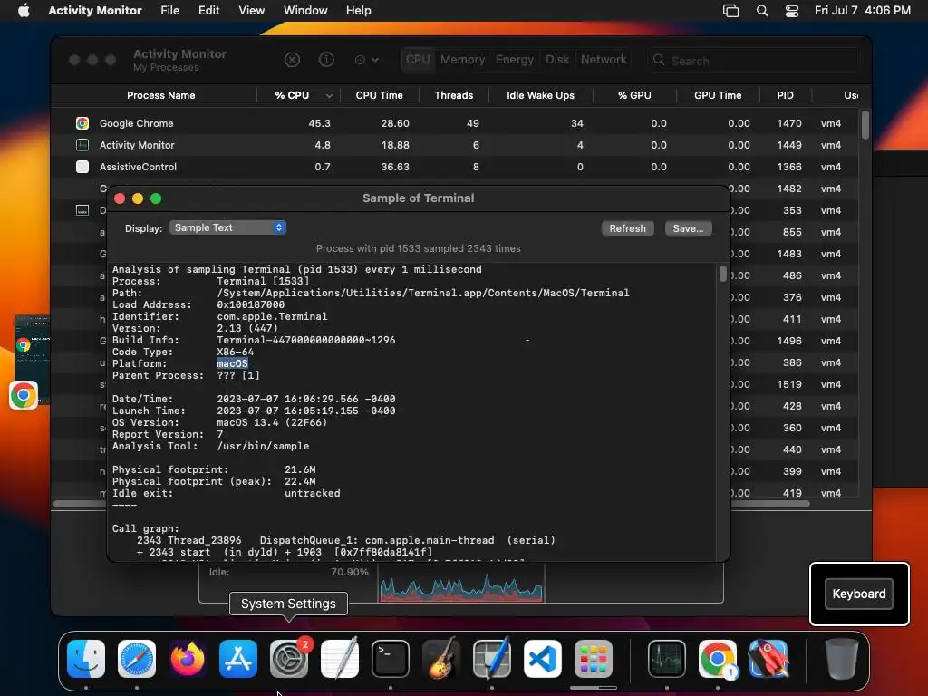Click the Stage Manager menu bar icon
The height and width of the screenshot is (696, 928).
[731, 11]
